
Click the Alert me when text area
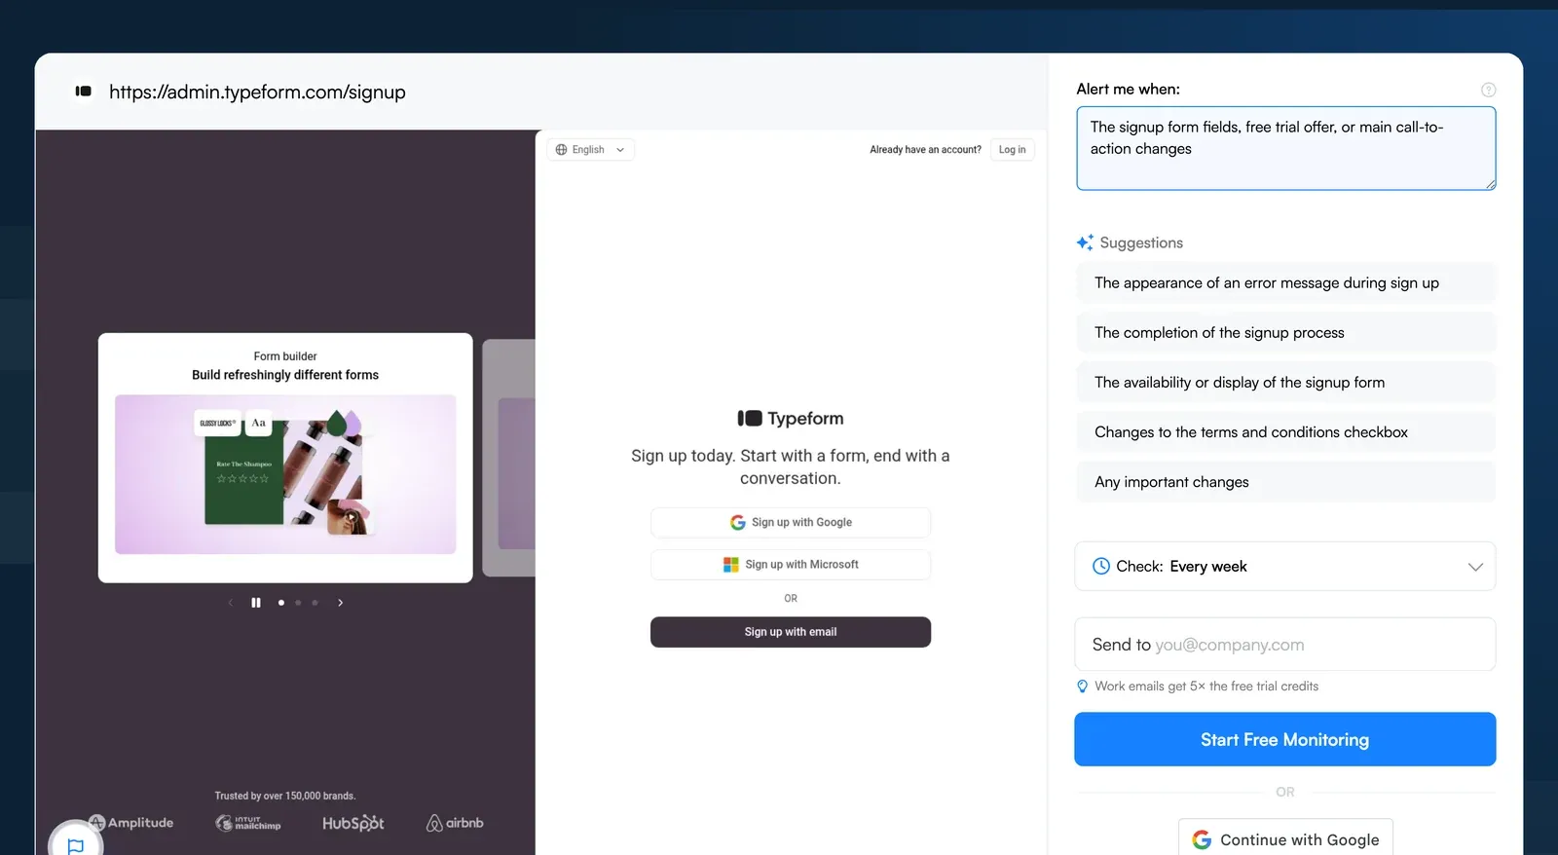tap(1285, 148)
